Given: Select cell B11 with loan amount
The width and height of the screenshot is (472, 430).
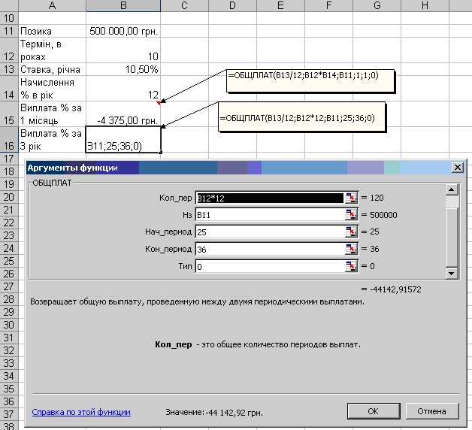Looking at the screenshot, I should click(x=123, y=32).
